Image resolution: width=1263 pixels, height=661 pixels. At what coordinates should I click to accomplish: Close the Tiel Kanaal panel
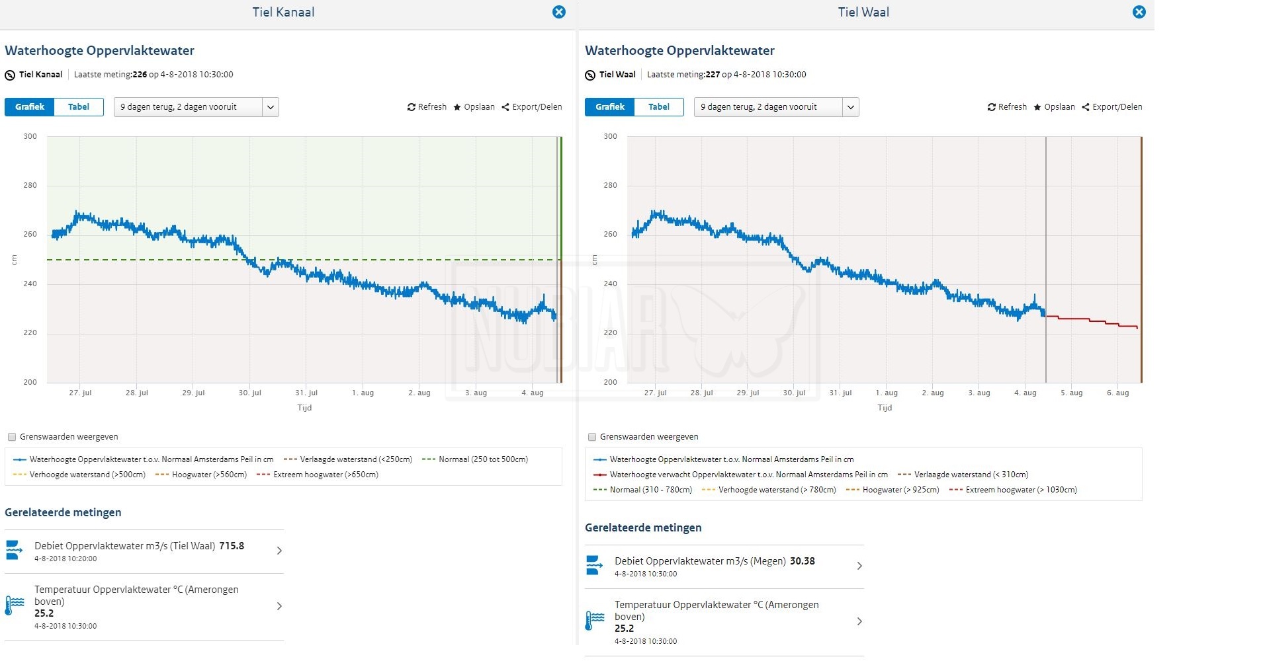(x=559, y=12)
